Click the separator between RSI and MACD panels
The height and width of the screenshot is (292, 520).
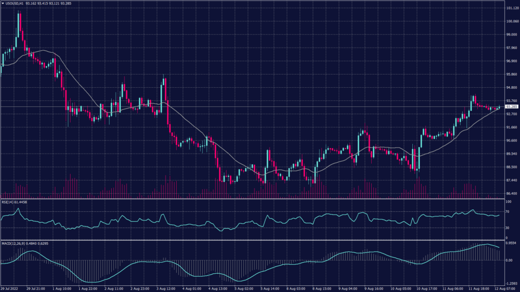pyautogui.click(x=254, y=240)
